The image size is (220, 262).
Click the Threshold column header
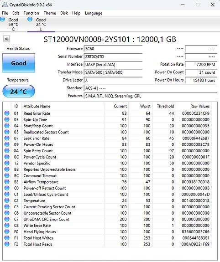pyautogui.click(x=164, y=106)
